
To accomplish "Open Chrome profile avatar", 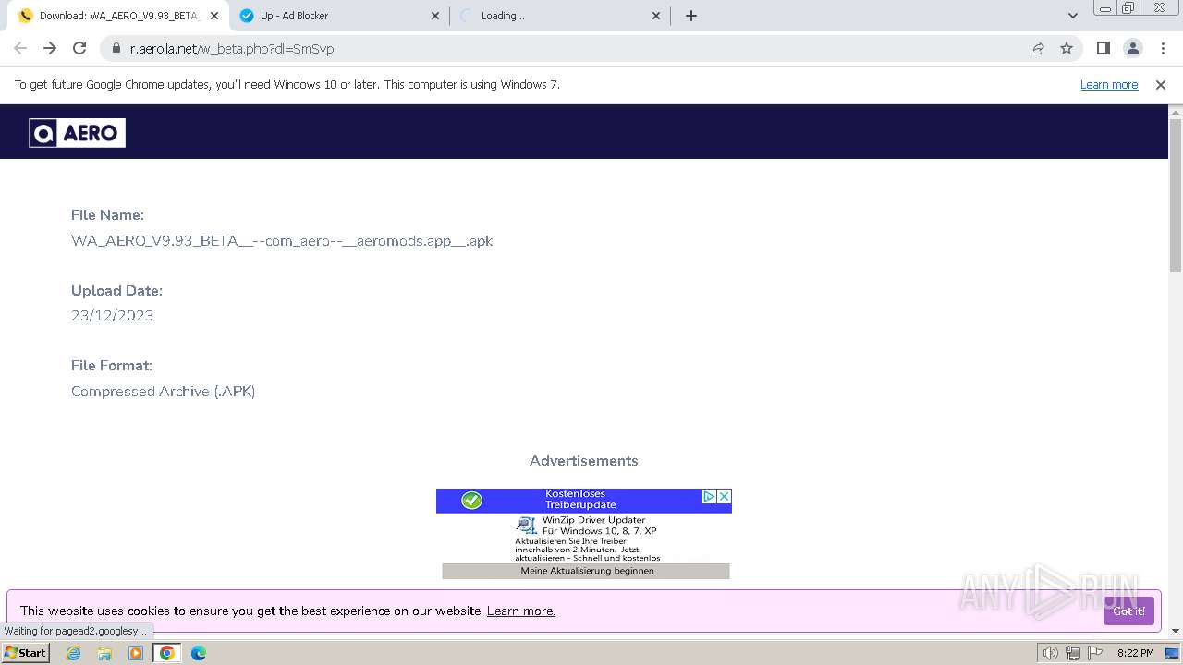I will [1133, 48].
